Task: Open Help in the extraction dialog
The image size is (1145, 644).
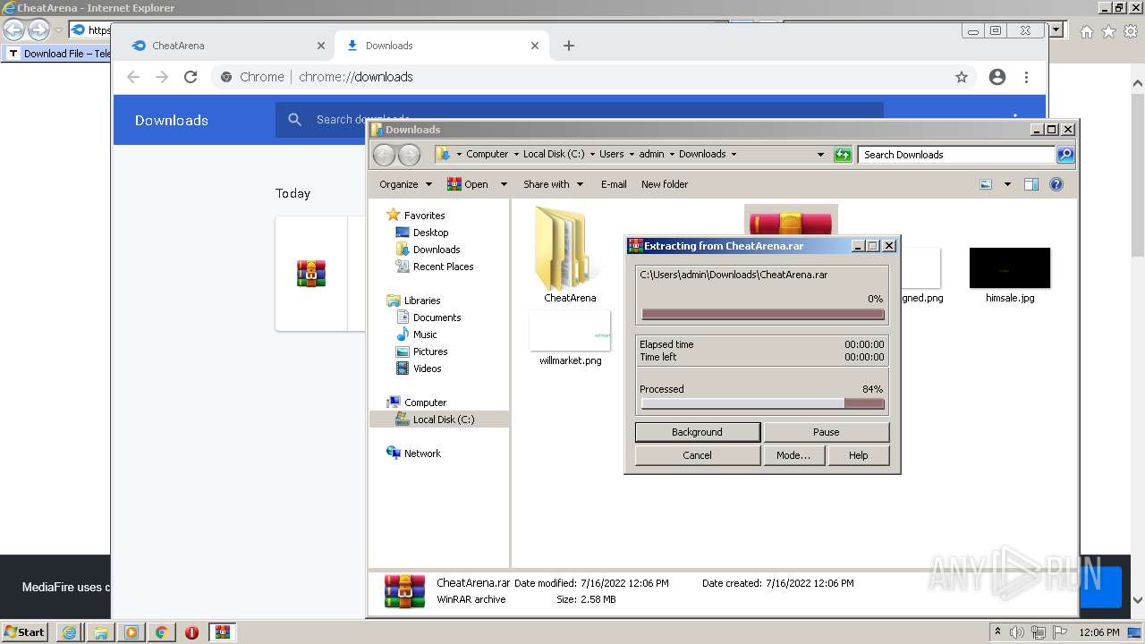Action: (858, 455)
